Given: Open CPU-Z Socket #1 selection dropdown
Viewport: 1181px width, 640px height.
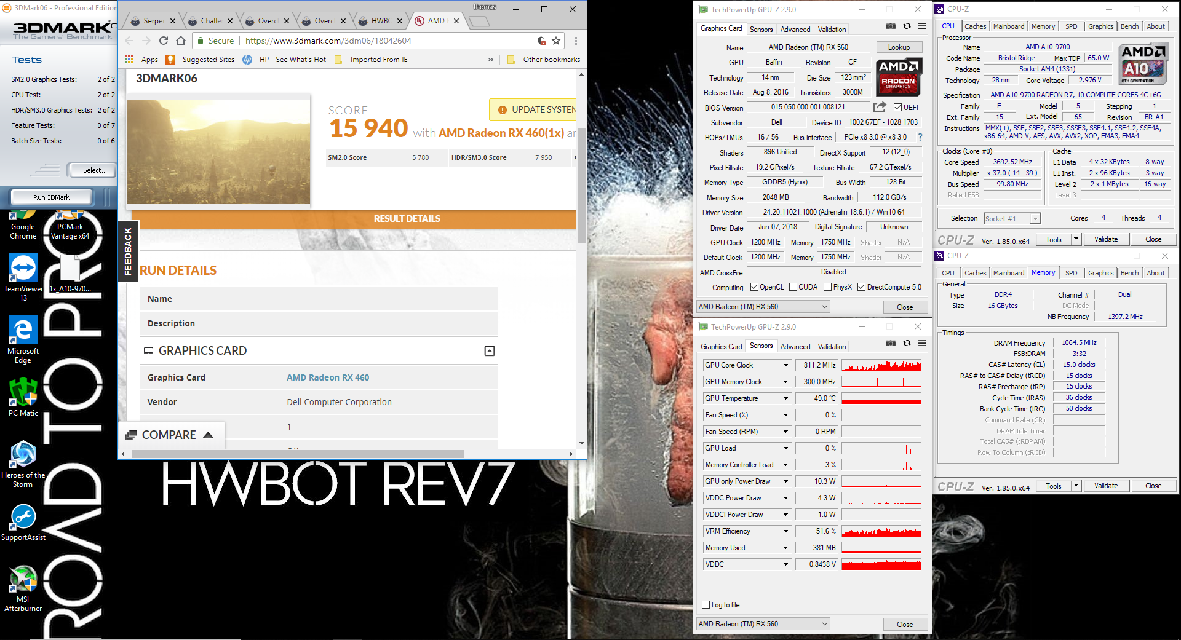Looking at the screenshot, I should pos(1012,218).
